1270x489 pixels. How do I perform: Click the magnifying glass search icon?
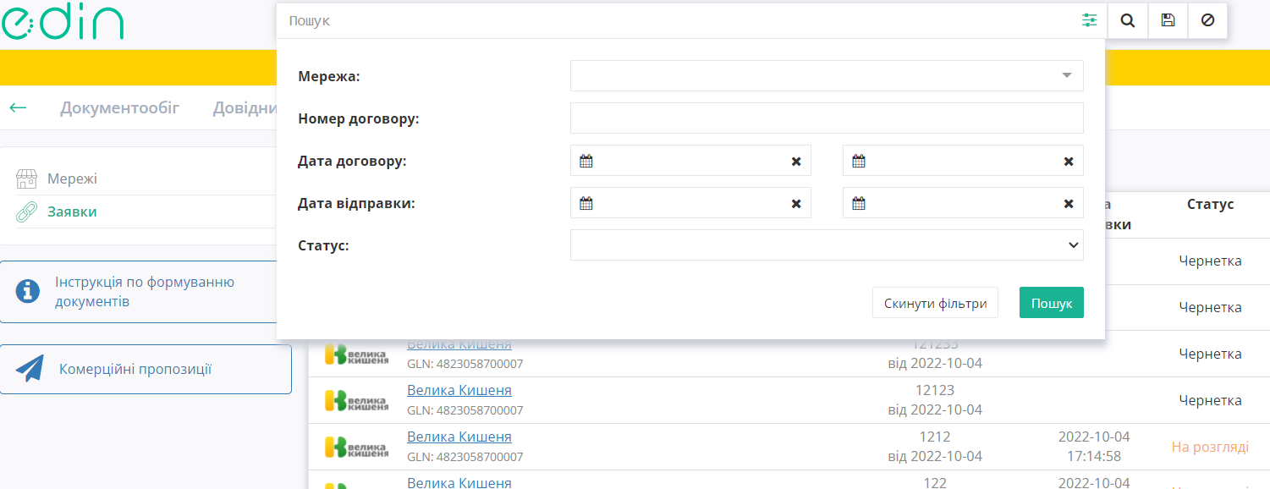(1127, 20)
